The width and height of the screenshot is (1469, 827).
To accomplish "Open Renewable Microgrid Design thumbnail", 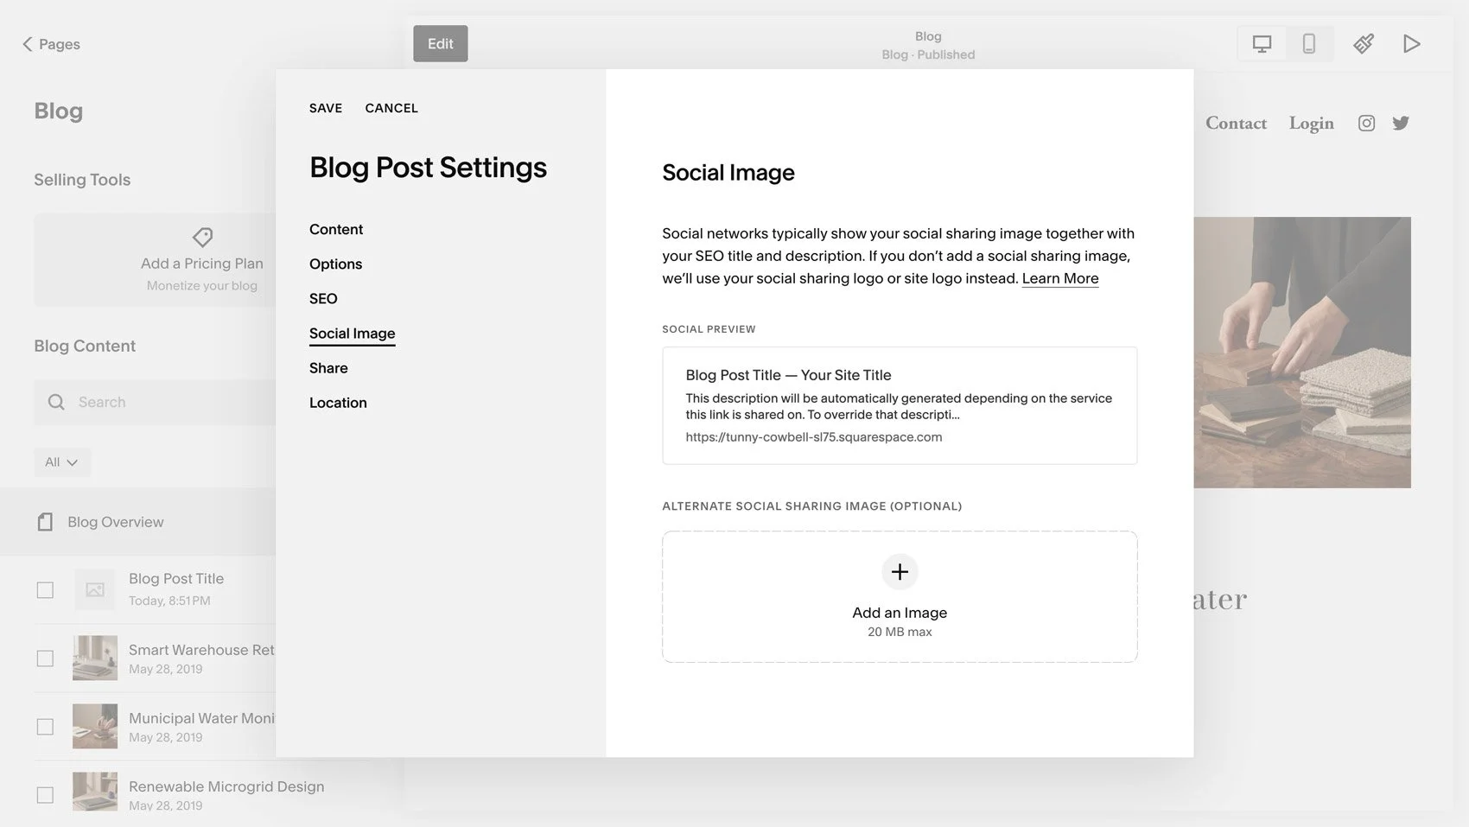I will click(95, 792).
